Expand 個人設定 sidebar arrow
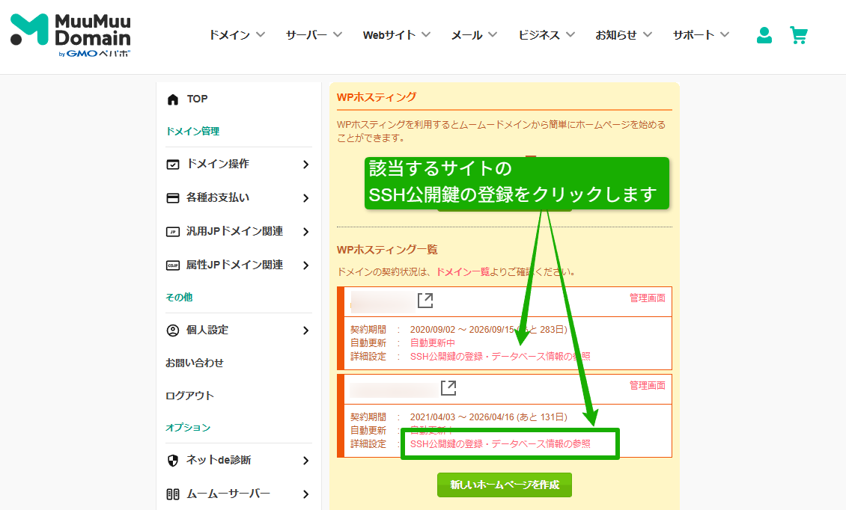The image size is (846, 510). point(305,331)
